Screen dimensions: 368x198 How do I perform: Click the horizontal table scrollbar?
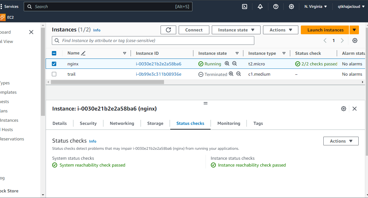click(107, 82)
